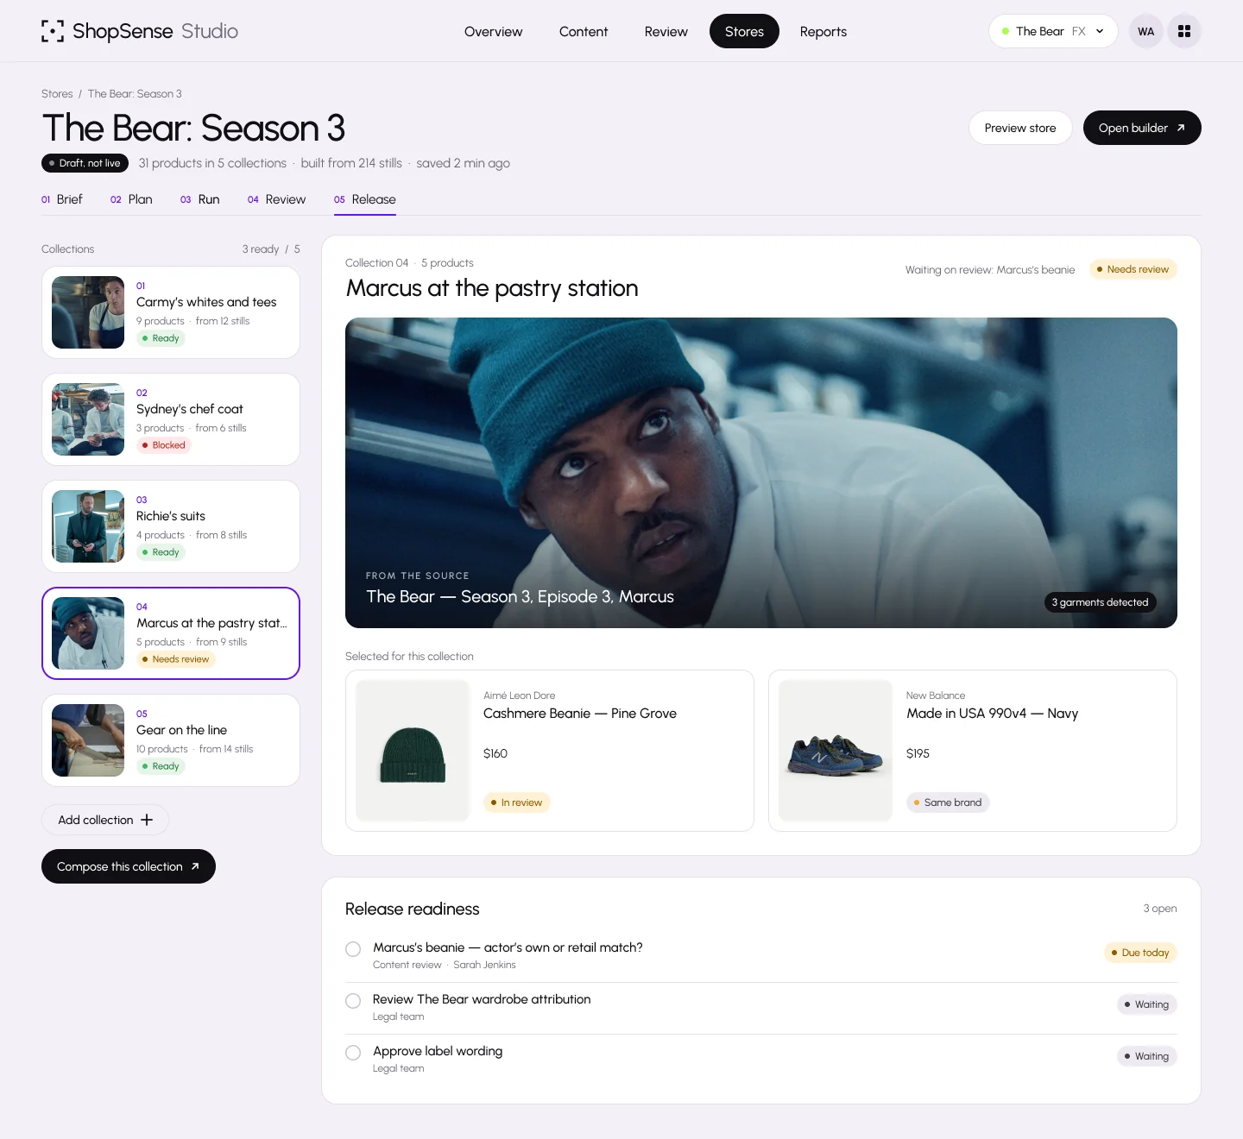Open the Content nav item
This screenshot has height=1139, width=1243.
click(584, 31)
